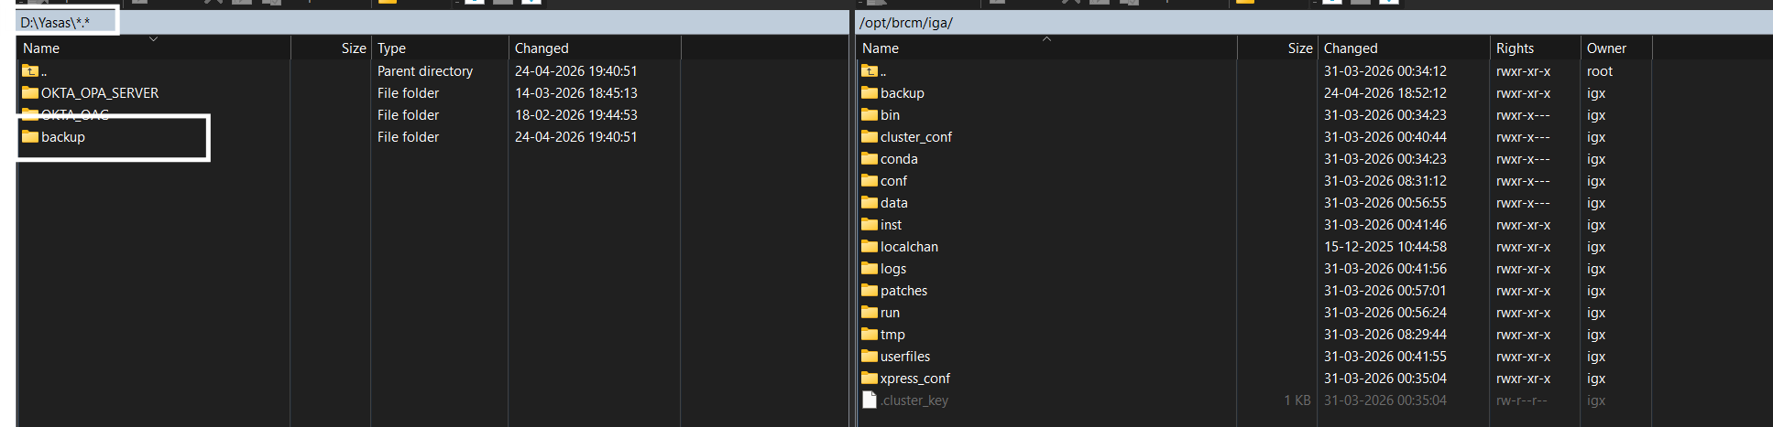Select the patches folder
This screenshot has height=427, width=1773.
pyautogui.click(x=903, y=291)
